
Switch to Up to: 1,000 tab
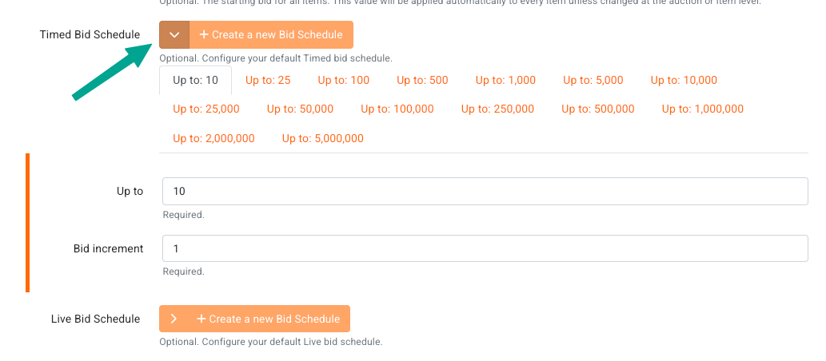[505, 81]
